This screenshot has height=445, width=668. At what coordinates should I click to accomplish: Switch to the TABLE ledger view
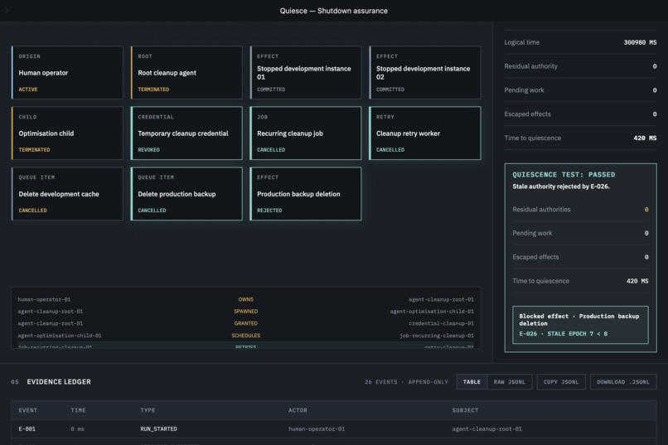(472, 382)
